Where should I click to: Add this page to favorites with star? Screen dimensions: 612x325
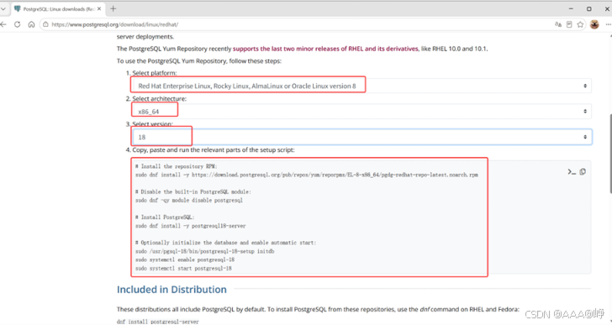click(x=580, y=24)
